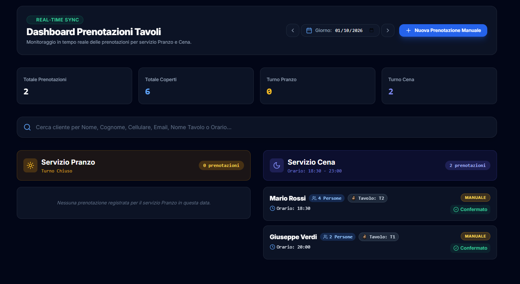Click MANUALE badge on Mario Rossi card
Viewport: 520px width, 284px height.
pos(475,198)
